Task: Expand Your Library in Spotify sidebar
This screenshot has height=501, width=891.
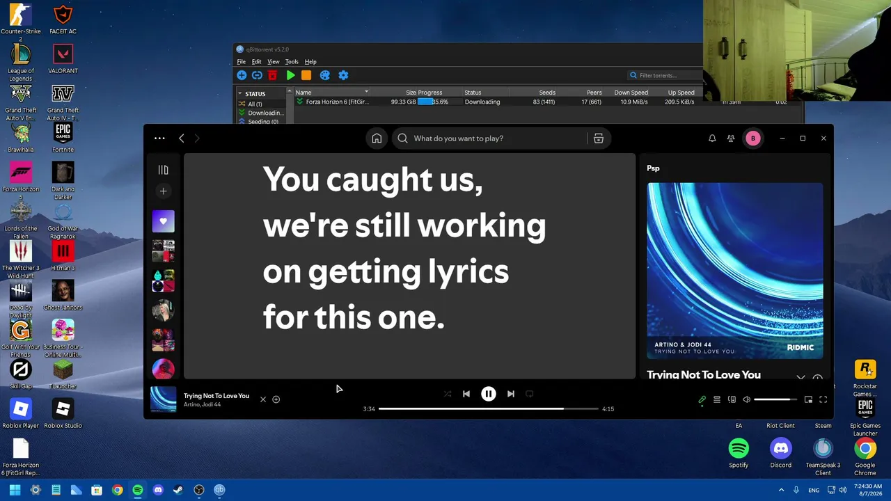Action: click(164, 170)
